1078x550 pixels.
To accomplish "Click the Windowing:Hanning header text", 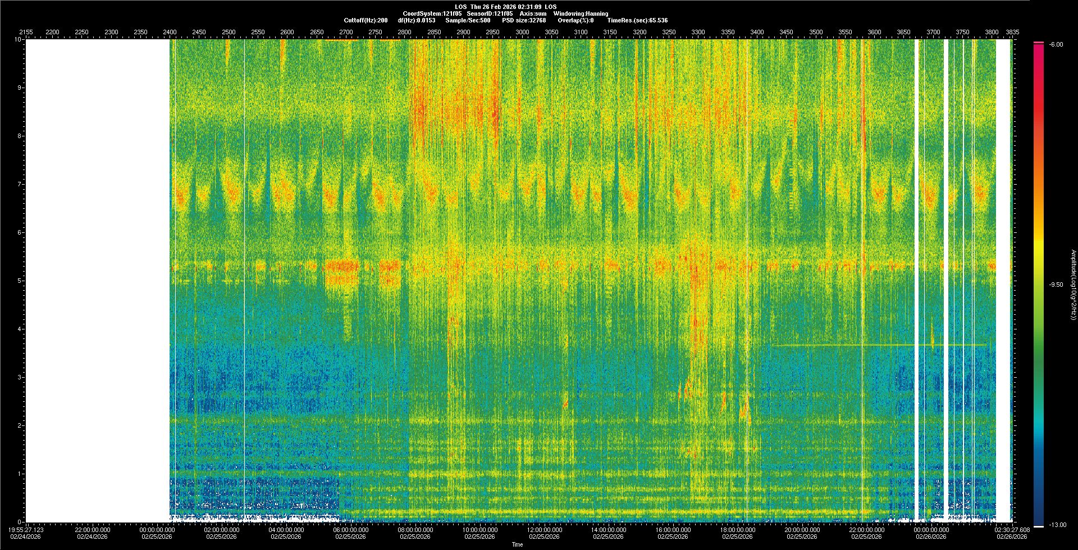I will [581, 13].
